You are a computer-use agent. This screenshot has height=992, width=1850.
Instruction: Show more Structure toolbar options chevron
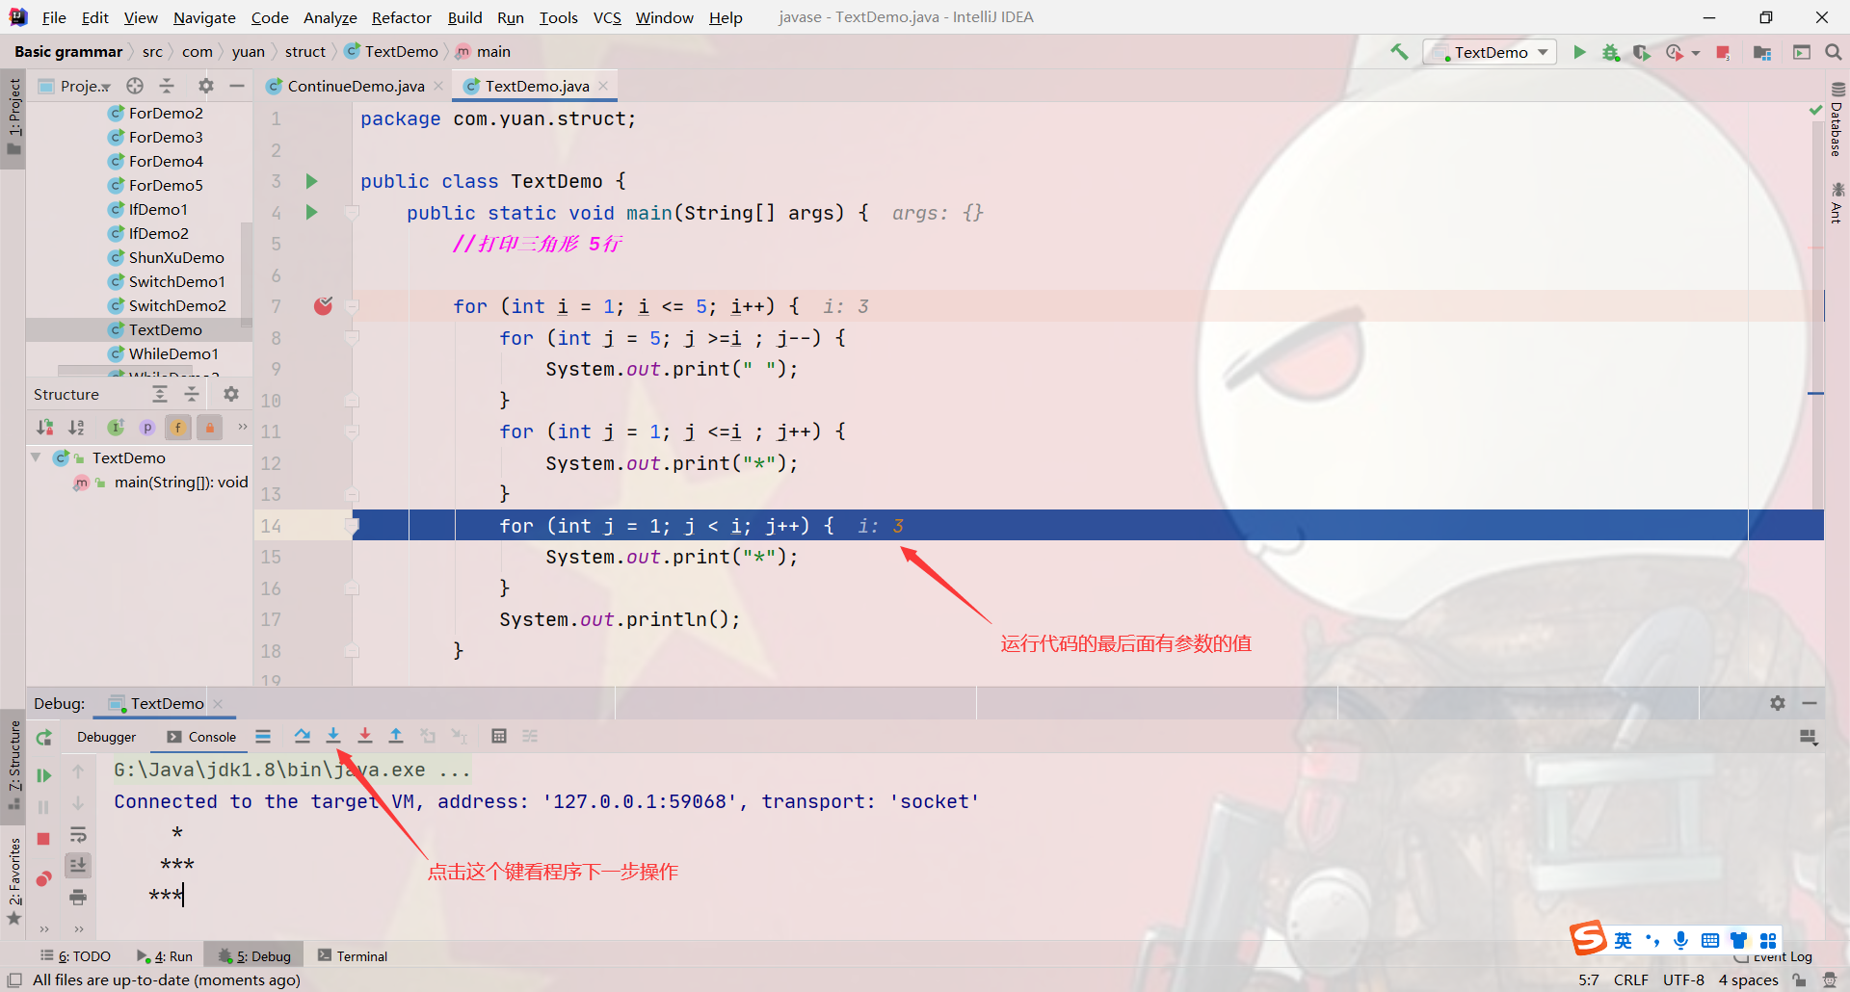coord(242,428)
